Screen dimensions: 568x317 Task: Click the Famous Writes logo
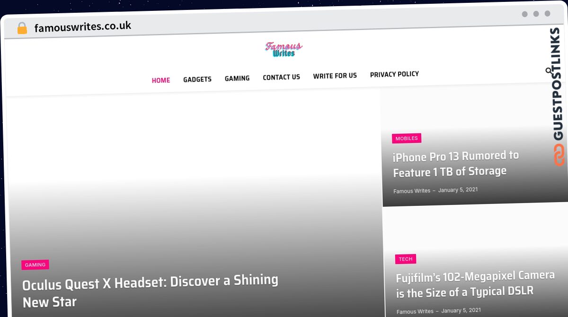pyautogui.click(x=284, y=49)
